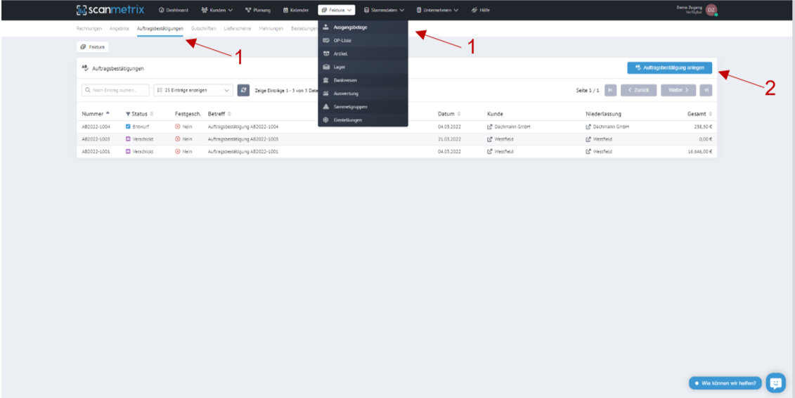This screenshot has height=398, width=795.
Task: Click the scanmetrix logo
Action: [110, 10]
